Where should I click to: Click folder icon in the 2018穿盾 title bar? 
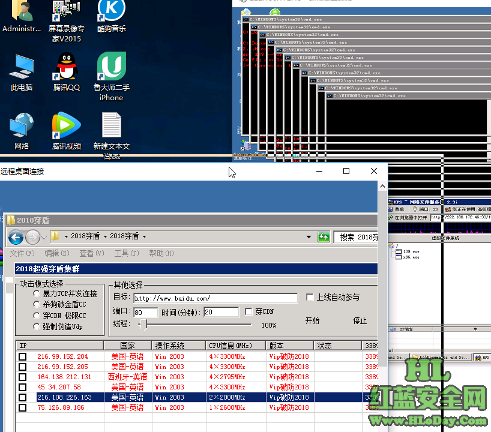pyautogui.click(x=11, y=220)
